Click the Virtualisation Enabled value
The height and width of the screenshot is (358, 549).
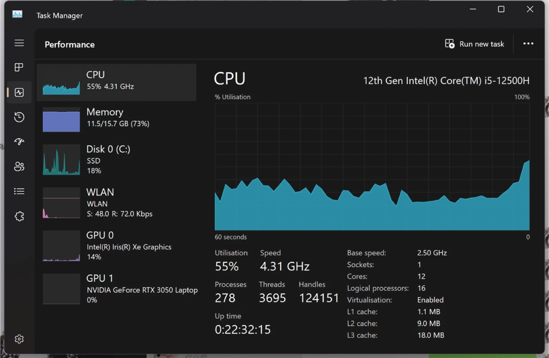[x=430, y=300]
